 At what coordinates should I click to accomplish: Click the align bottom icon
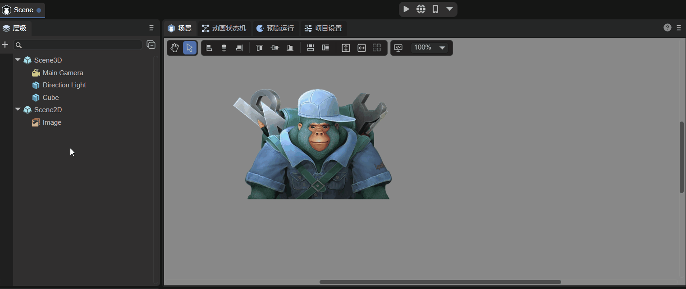[290, 48]
